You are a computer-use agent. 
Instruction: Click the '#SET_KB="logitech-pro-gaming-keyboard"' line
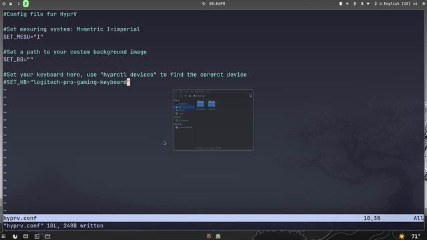67,82
